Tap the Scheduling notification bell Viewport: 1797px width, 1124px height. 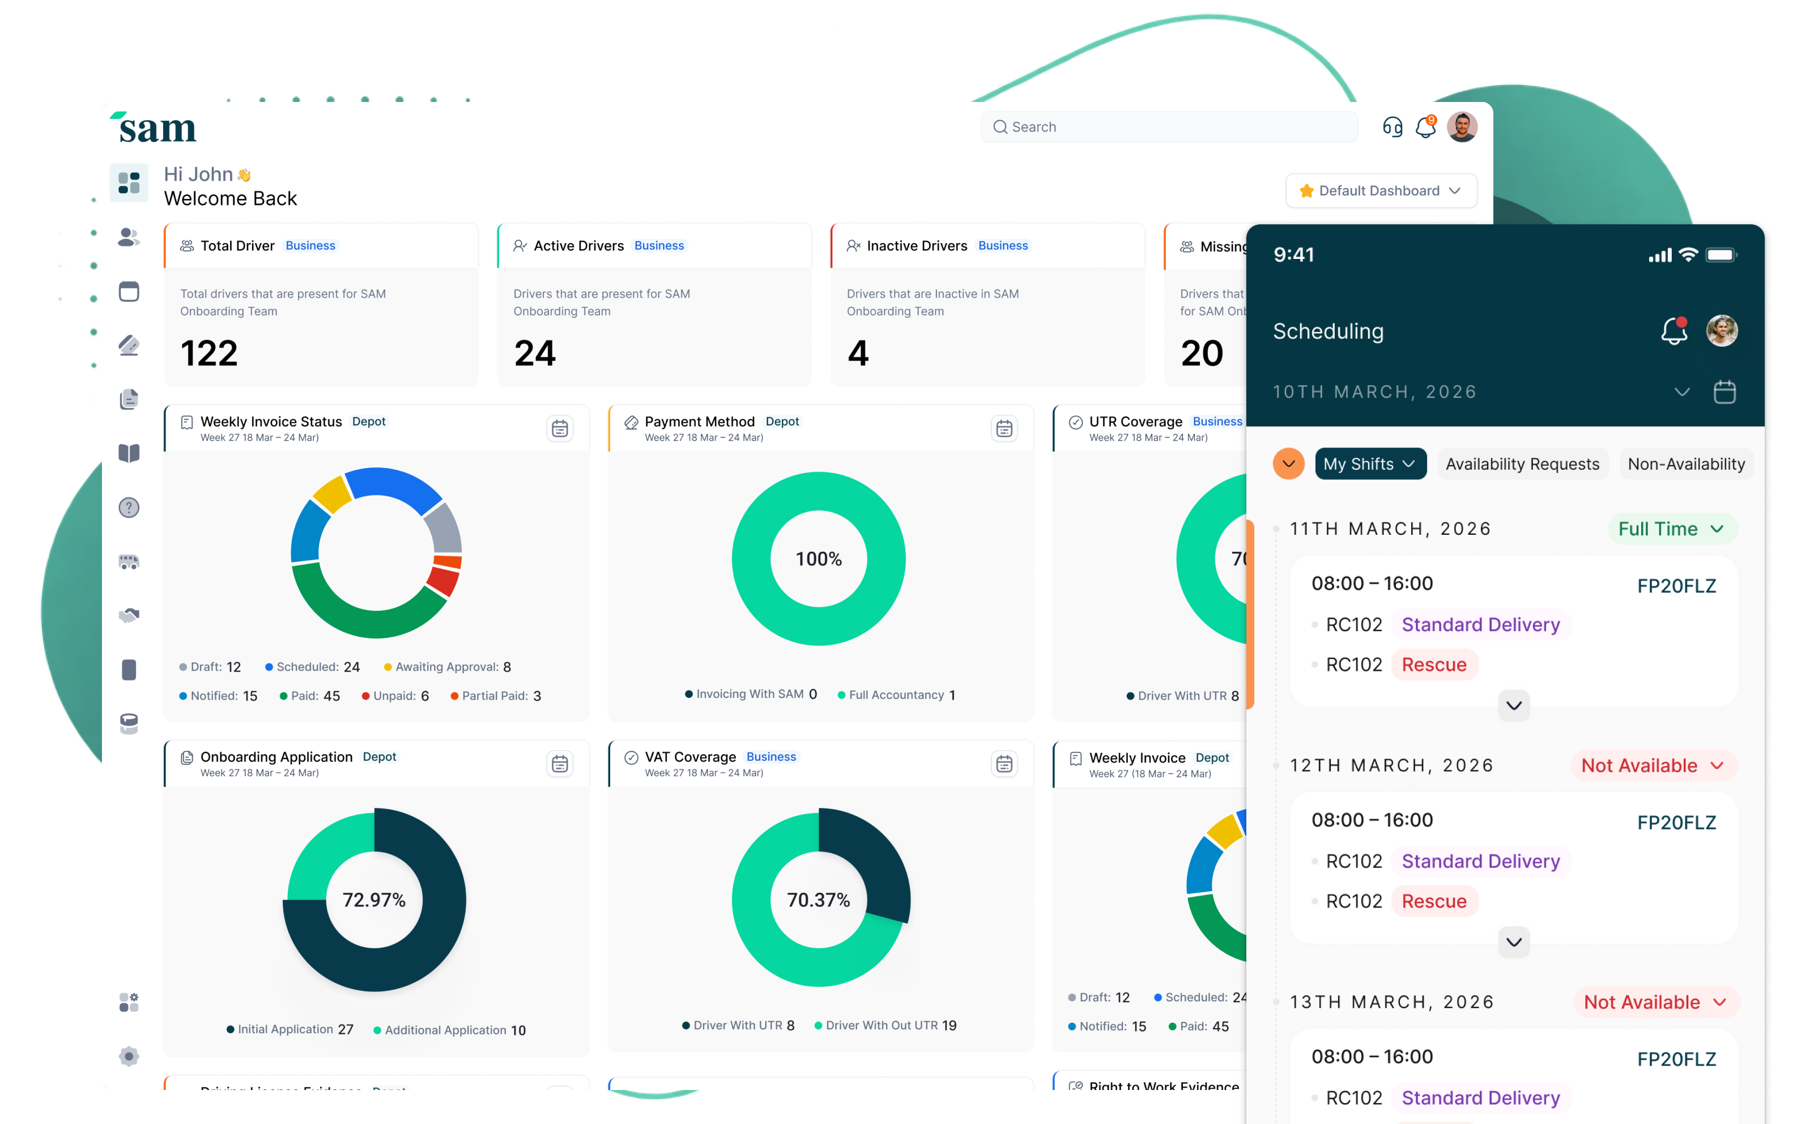[1673, 331]
